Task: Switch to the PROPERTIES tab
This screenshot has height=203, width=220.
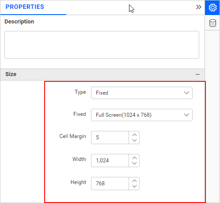Action: pos(25,7)
